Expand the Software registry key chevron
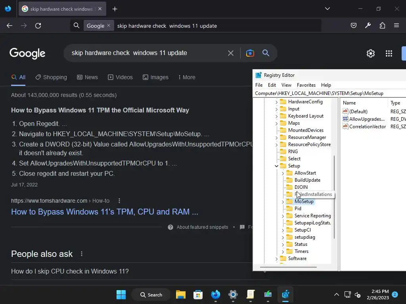Image resolution: width=406 pixels, height=304 pixels. click(x=276, y=259)
